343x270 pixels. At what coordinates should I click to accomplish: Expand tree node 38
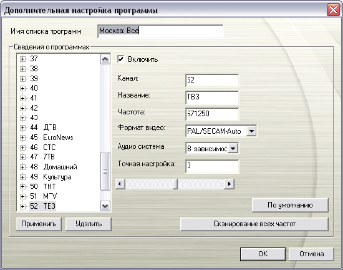point(22,69)
